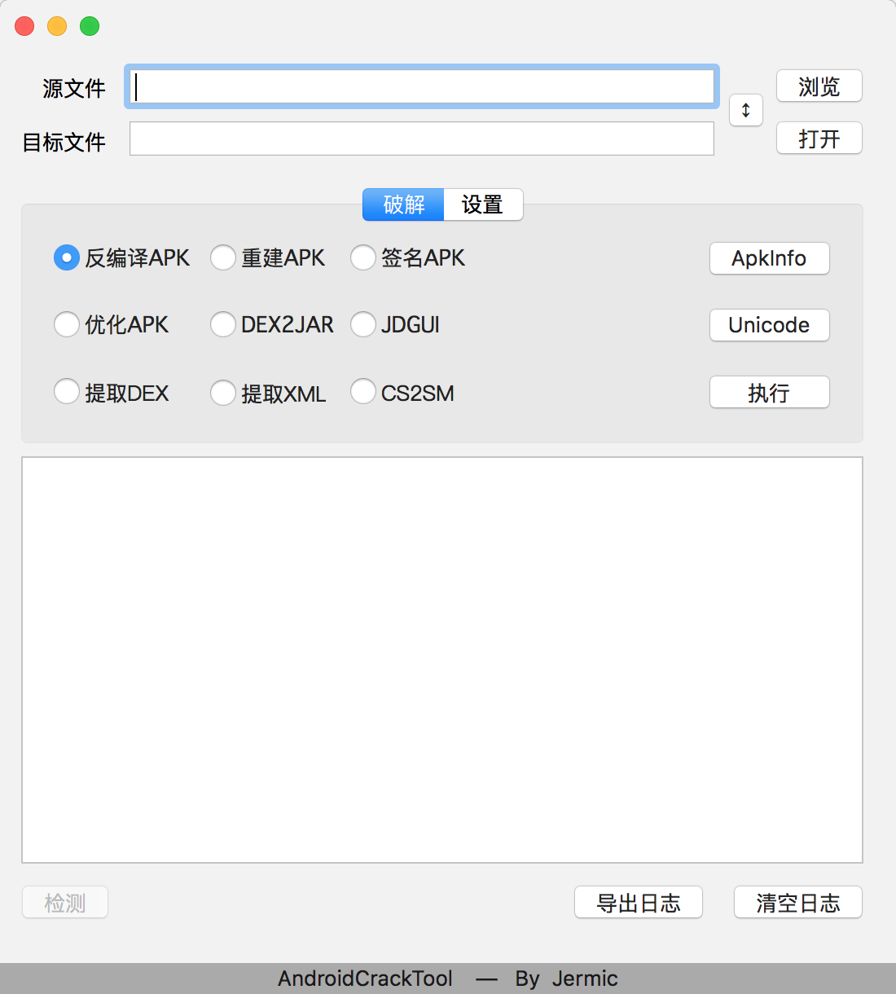
Task: Click the 打开 open button
Action: 819,139
